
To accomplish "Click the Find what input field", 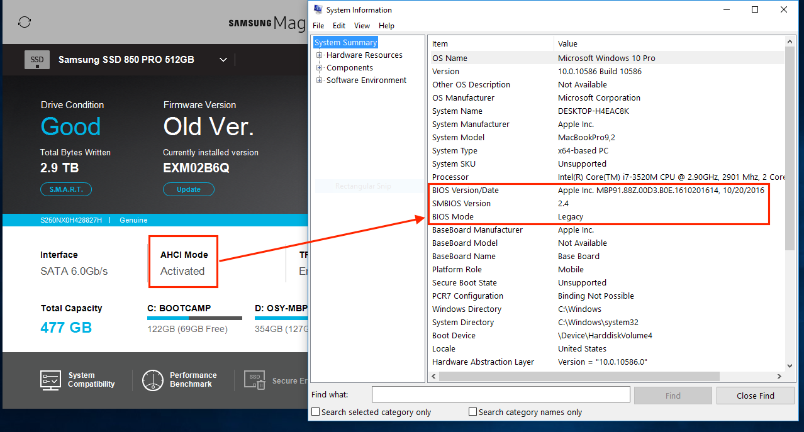I will 501,394.
